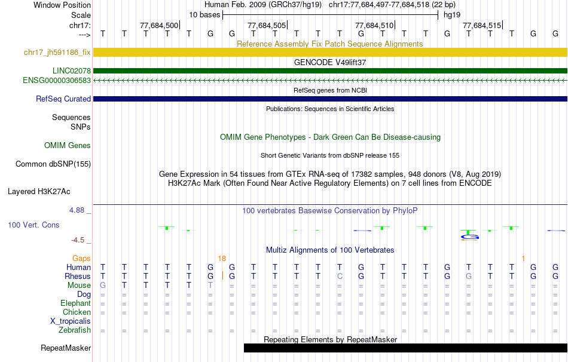Click the GENCODE V49lift37 track title
This screenshot has width=568, height=362.
coord(330,62)
